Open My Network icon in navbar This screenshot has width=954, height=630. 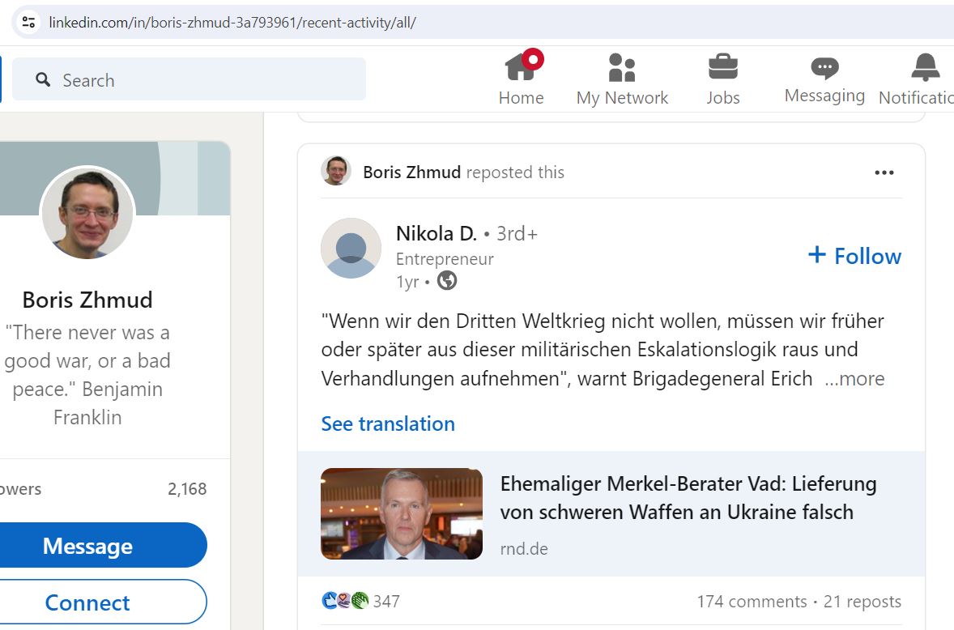click(x=622, y=67)
